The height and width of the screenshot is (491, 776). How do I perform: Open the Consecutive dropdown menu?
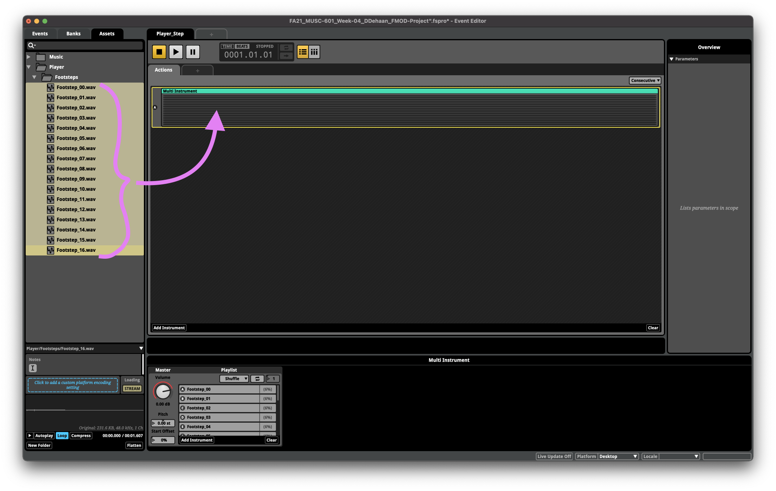click(x=645, y=81)
